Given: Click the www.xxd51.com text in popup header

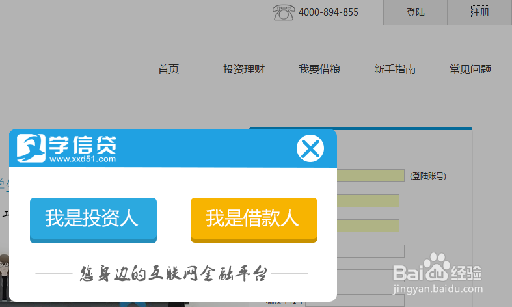Looking at the screenshot, I should coord(83,159).
